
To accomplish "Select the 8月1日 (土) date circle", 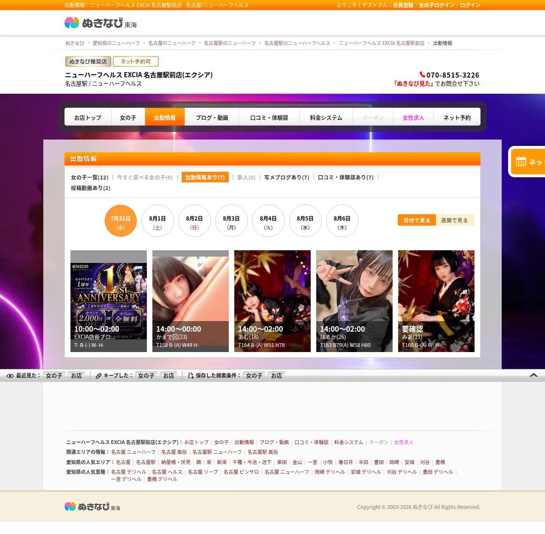I will click(x=157, y=221).
